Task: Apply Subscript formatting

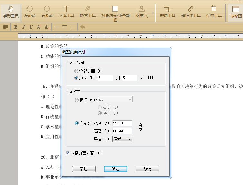Action: pyautogui.click(x=47, y=27)
